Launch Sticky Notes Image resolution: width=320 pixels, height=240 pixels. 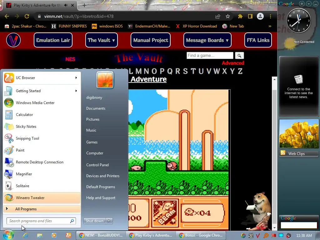coord(42,126)
